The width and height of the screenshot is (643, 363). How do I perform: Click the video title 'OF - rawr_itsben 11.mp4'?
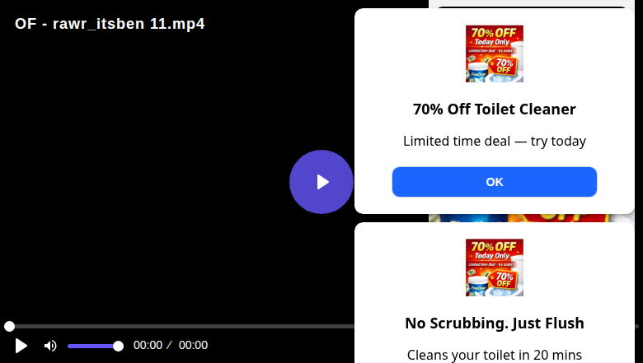tap(110, 24)
